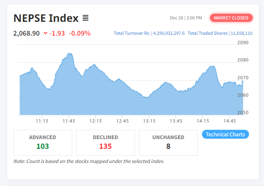The height and width of the screenshot is (186, 264).
Task: Click the 2050 value axis label
Action: tap(243, 112)
